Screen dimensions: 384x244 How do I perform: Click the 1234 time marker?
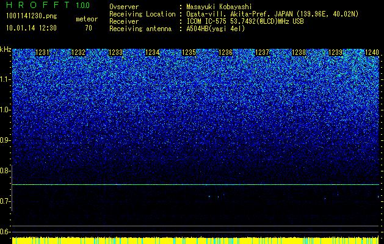[x=153, y=52]
